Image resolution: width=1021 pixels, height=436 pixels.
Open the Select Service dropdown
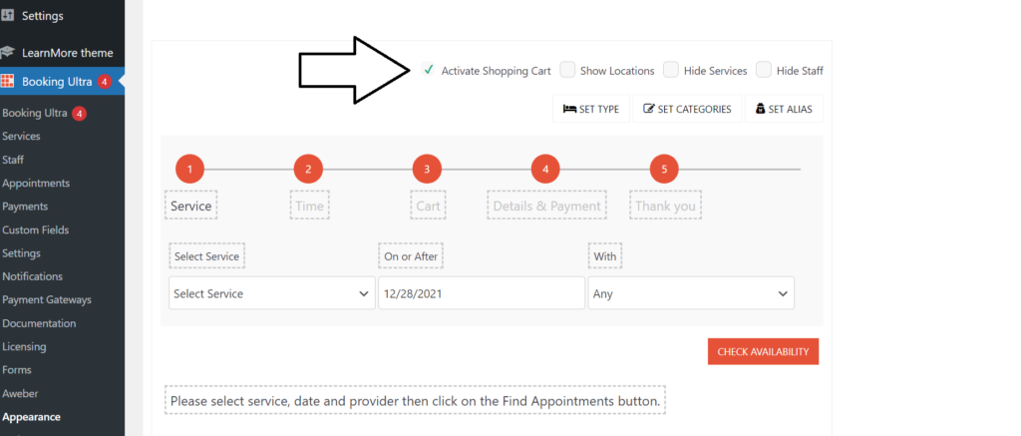pos(272,293)
